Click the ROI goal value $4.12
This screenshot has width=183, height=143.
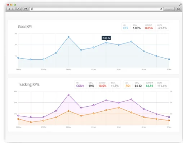tap(138, 86)
